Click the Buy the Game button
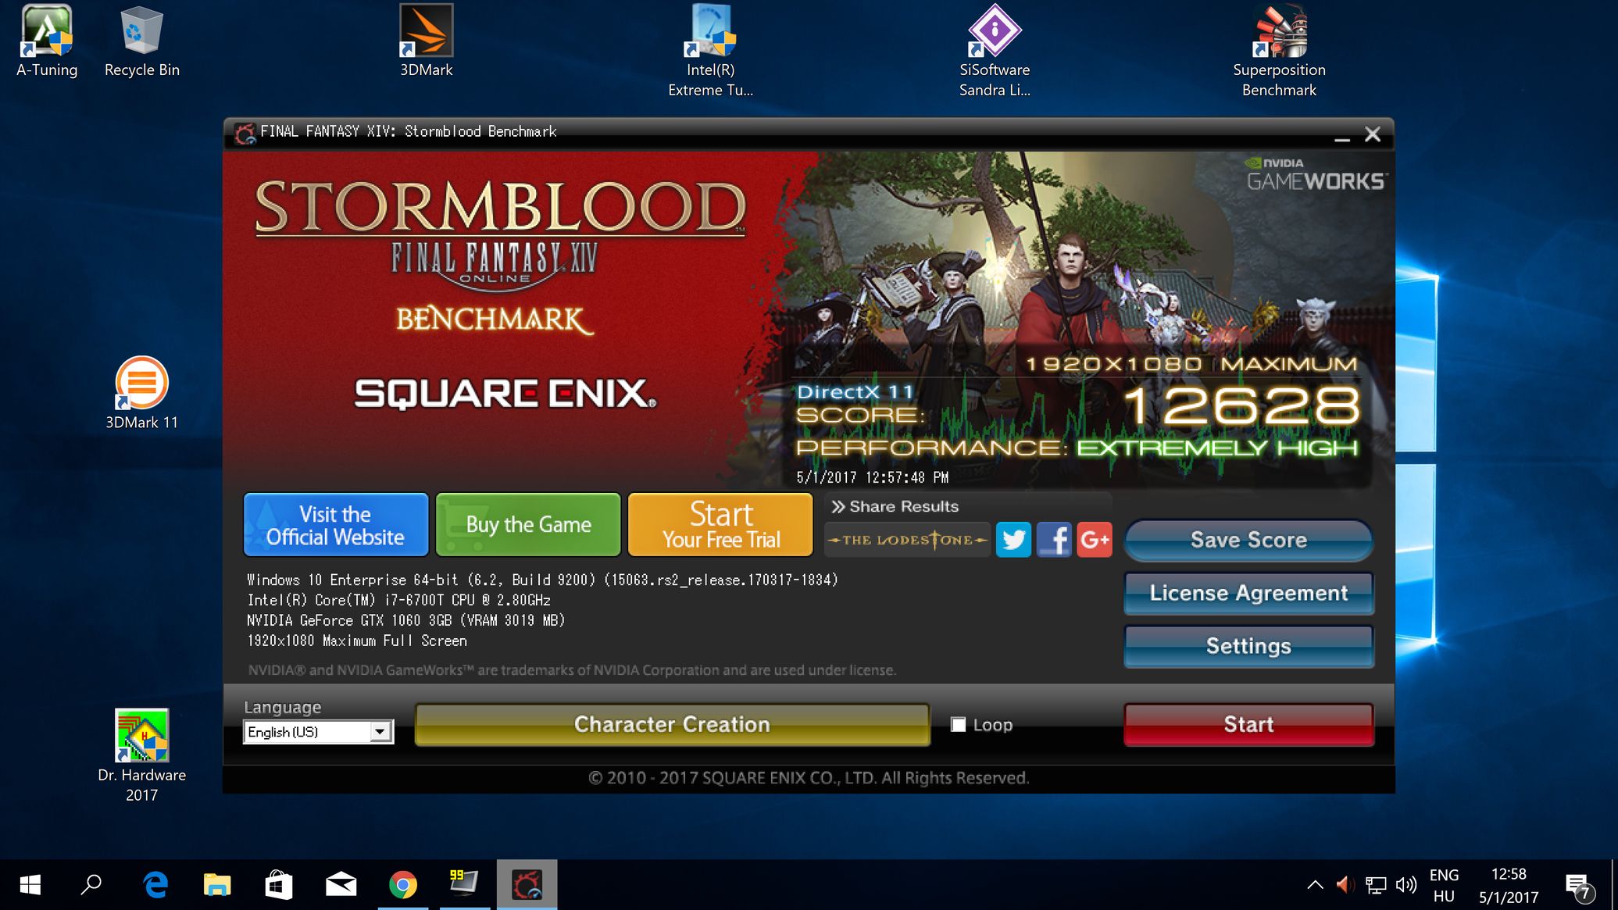1618x910 pixels. point(528,525)
